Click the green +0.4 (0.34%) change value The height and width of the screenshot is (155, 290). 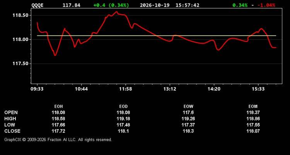pyautogui.click(x=111, y=5)
